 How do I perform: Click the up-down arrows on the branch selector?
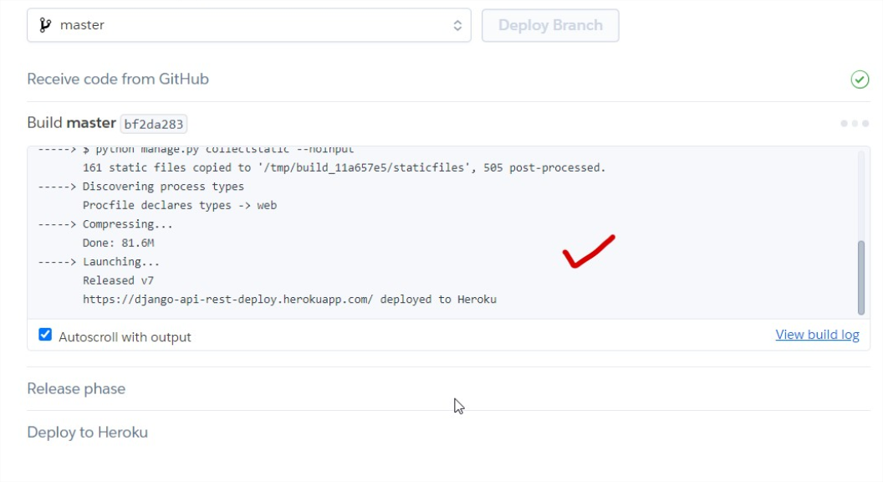click(x=457, y=25)
